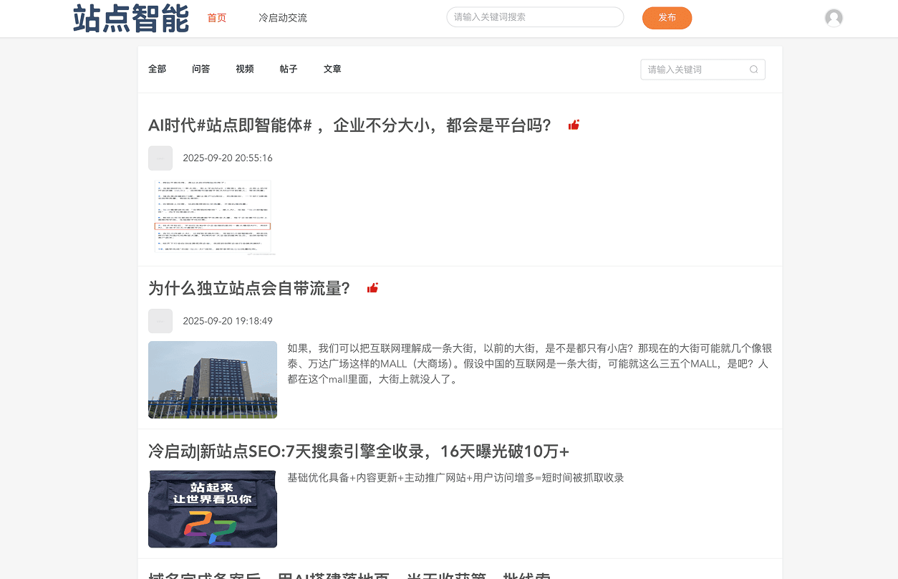The height and width of the screenshot is (579, 898).
Task: Click the building photo thumbnail
Action: point(213,380)
